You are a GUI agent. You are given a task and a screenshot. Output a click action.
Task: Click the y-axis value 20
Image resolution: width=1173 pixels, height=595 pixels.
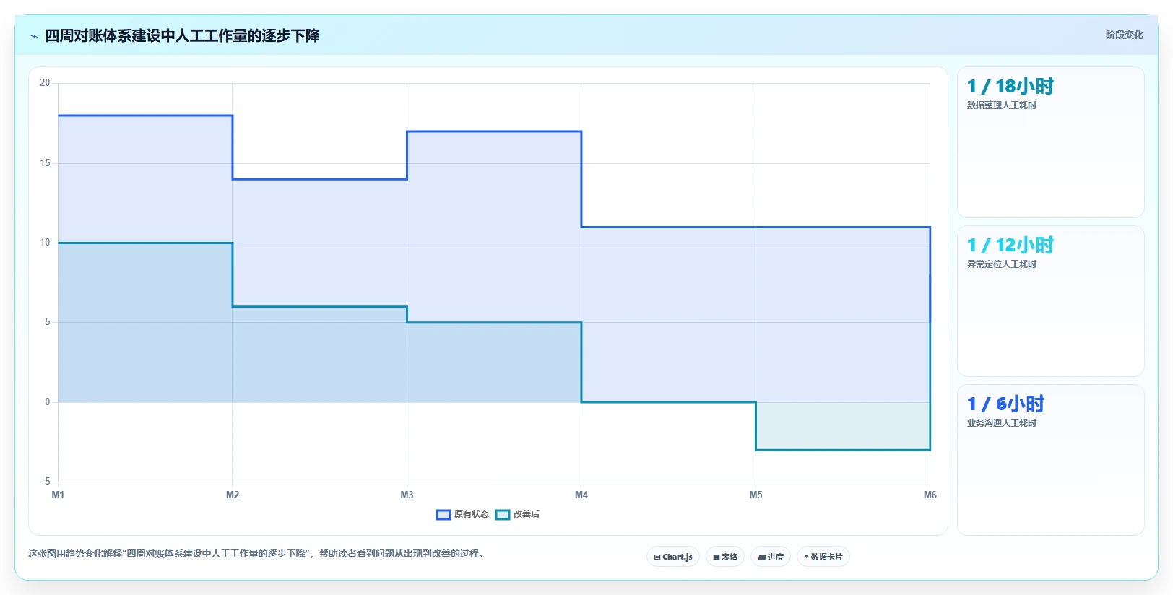coord(45,83)
